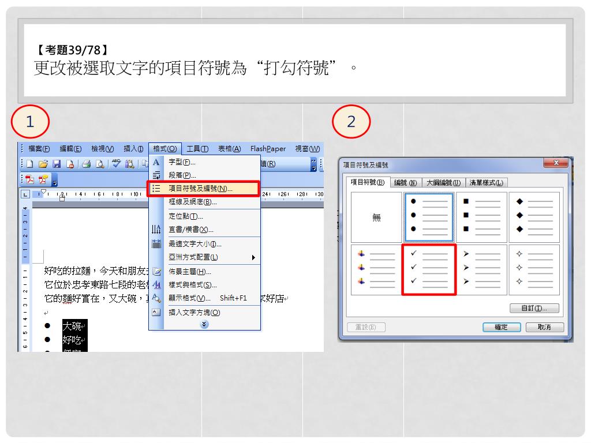Viewport: 591px width, 443px height.
Task: Switch to the 清單樣式(L) tab
Action: tap(487, 183)
